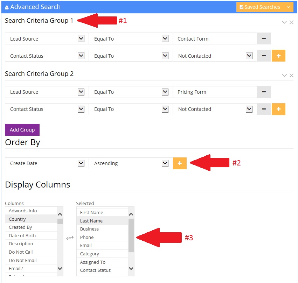Viewport: 298px width, 283px height.
Task: Expand the Not Contacted dropdown in Group 1
Action: pos(249,56)
